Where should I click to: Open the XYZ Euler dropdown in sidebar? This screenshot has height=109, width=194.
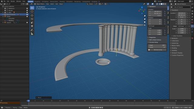157,26
